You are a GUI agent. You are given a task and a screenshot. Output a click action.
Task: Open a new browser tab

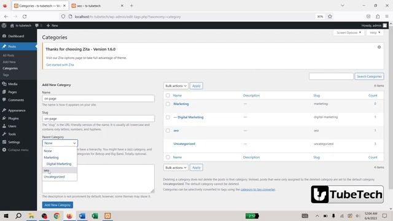(131, 6)
